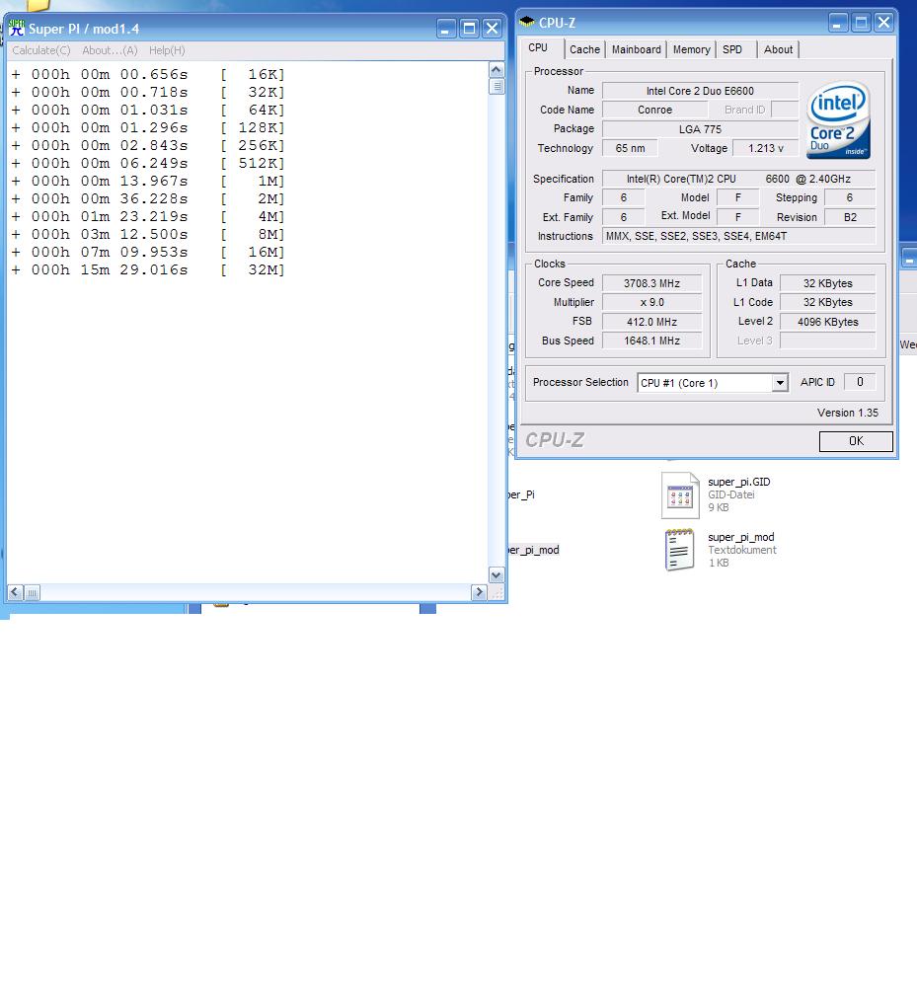Viewport: 917px width, 987px height.
Task: Minimize the Super PI window
Action: 446,29
